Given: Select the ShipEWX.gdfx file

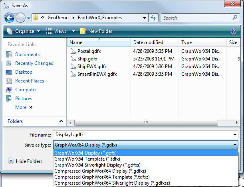Looking at the screenshot, I should coord(92,66).
